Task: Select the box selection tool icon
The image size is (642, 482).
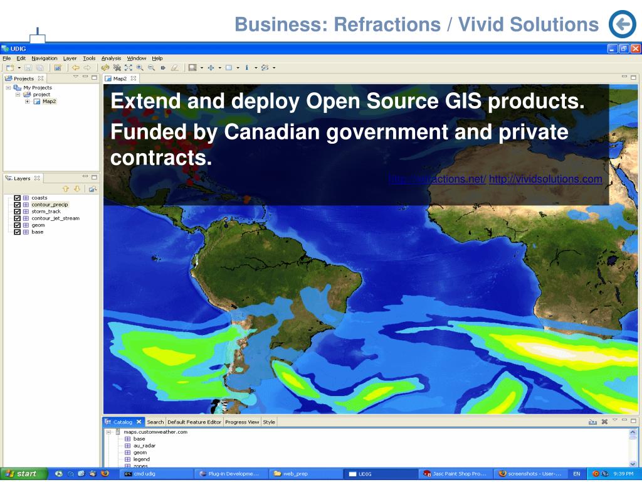Action: pyautogui.click(x=229, y=68)
